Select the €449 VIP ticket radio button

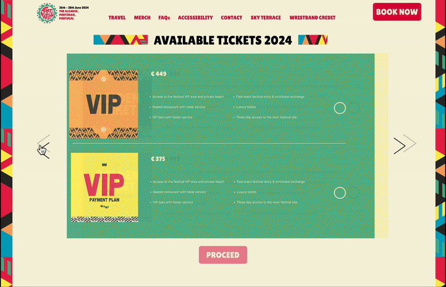pos(340,108)
